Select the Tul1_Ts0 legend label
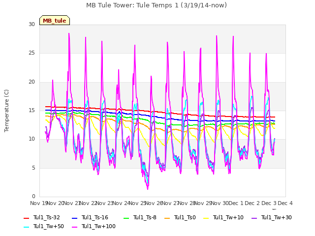The height and width of the screenshot is (236, 315). pyautogui.click(x=185, y=217)
